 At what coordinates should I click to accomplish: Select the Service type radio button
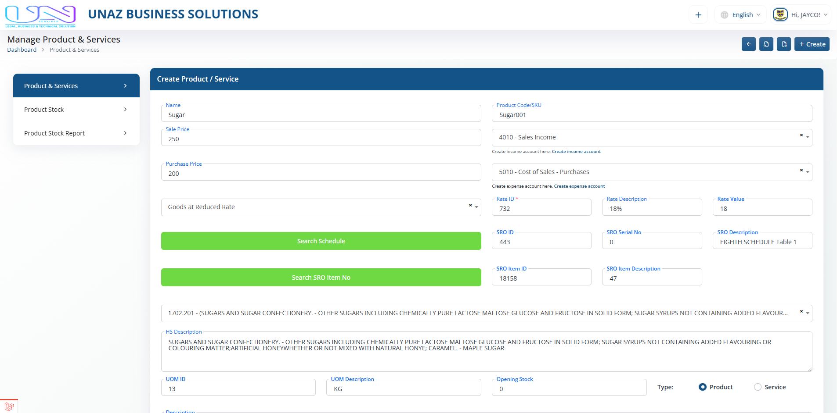pyautogui.click(x=758, y=387)
